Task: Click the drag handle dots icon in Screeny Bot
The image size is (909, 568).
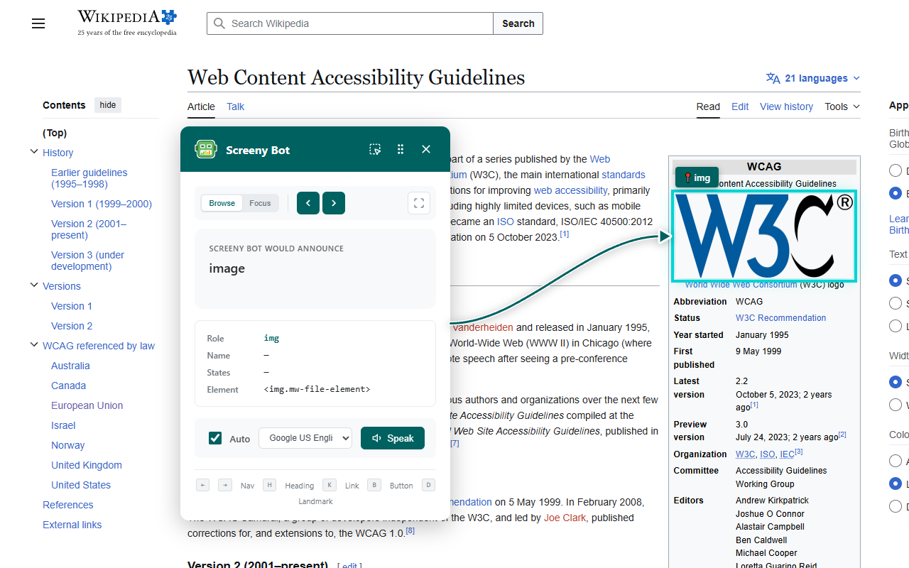Action: pyautogui.click(x=401, y=149)
